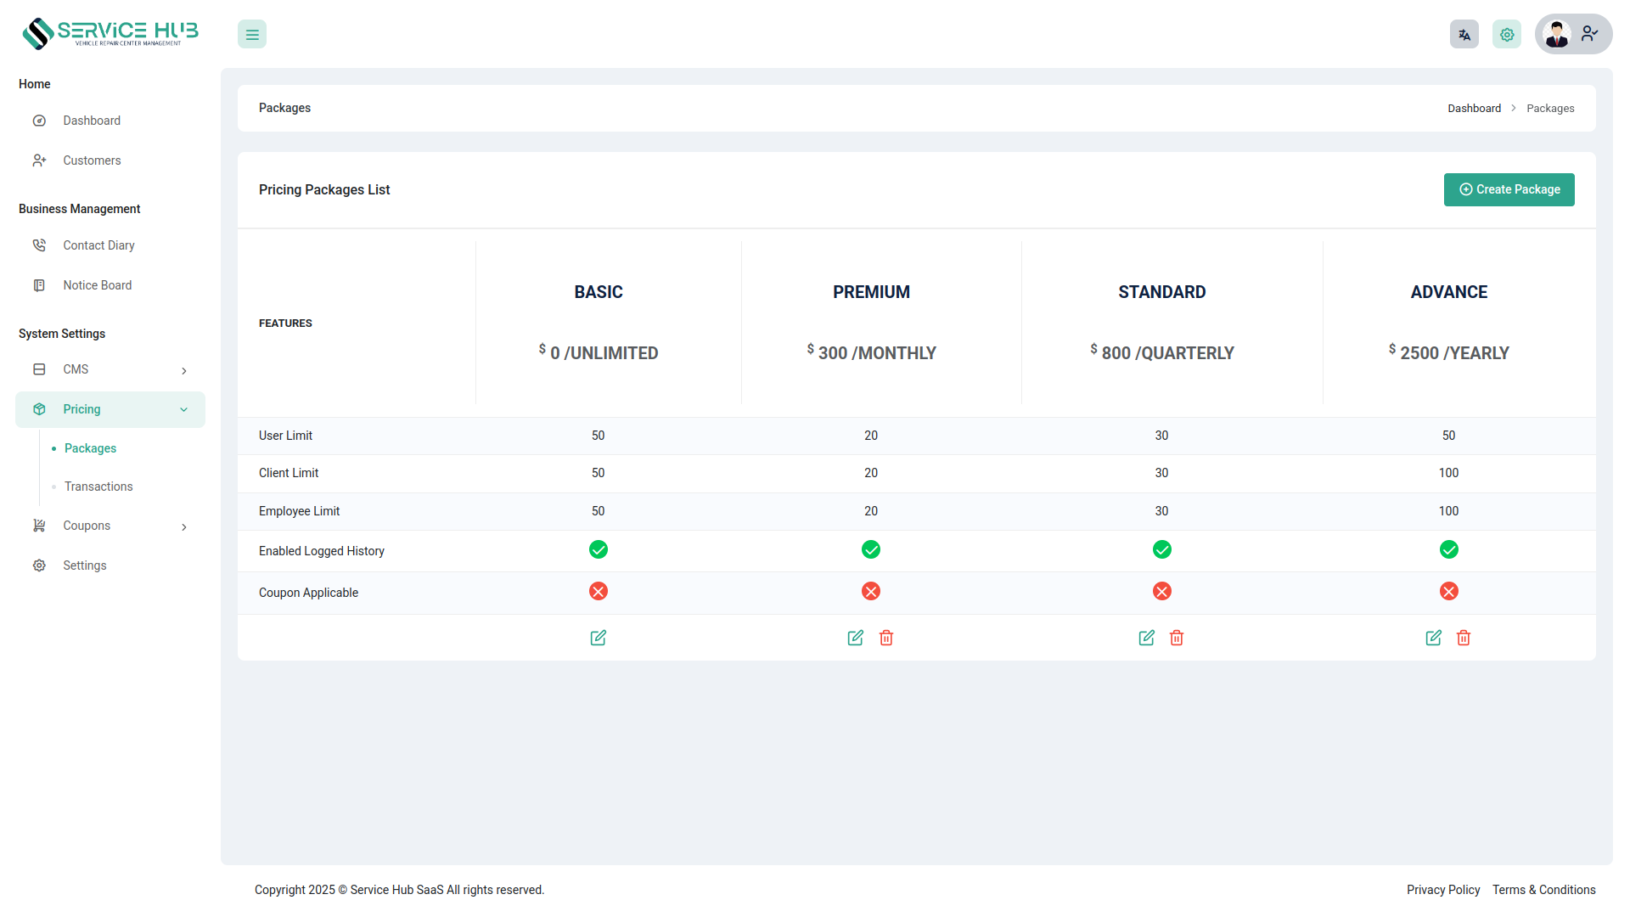Viewport: 1630px width, 917px height.
Task: Collapse the Pricing menu chevron
Action: [184, 409]
